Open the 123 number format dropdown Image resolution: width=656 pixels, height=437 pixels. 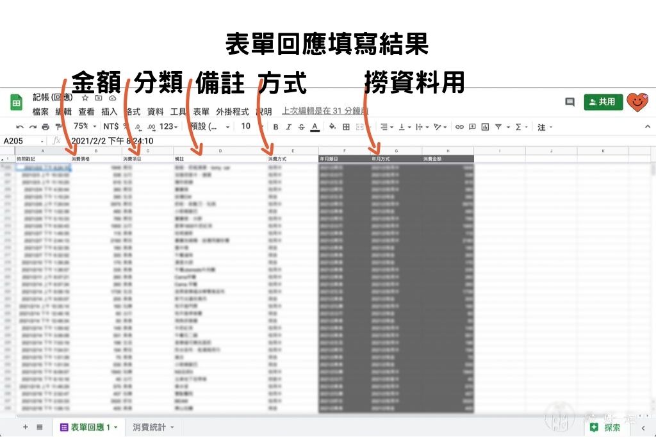[x=168, y=126]
